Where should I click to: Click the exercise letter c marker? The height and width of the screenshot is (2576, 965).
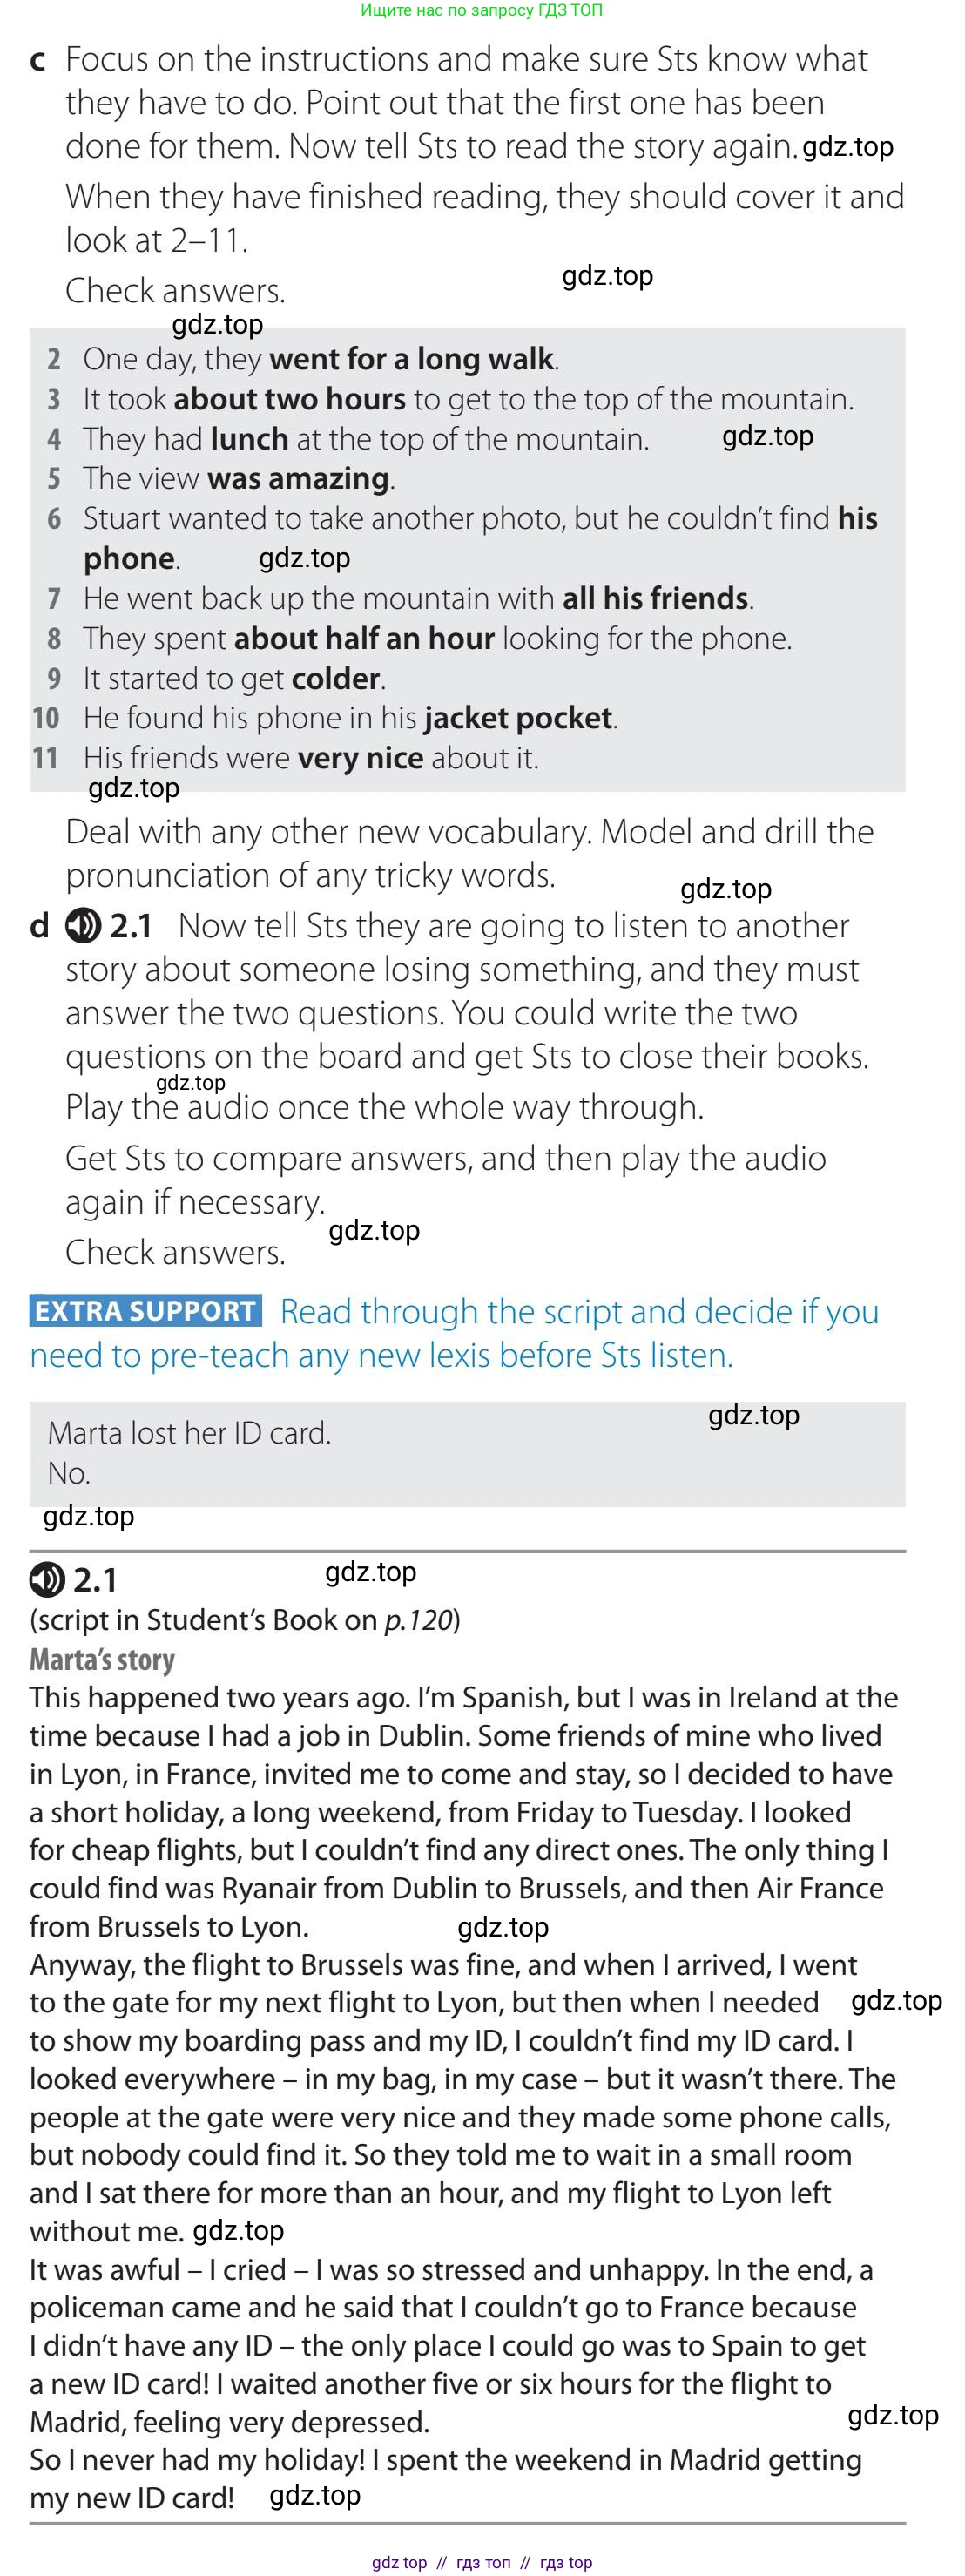coord(38,60)
